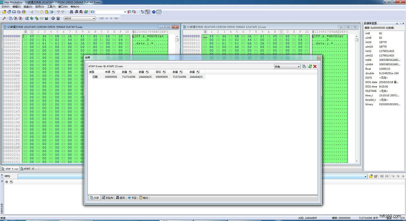
Task: Open the 文件(F) menu
Action: pyautogui.click(x=5, y=6)
